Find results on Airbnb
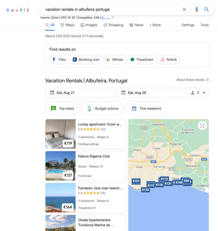 [169, 60]
